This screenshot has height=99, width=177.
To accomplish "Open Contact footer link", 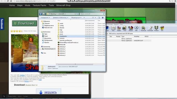I will click(26, 96).
